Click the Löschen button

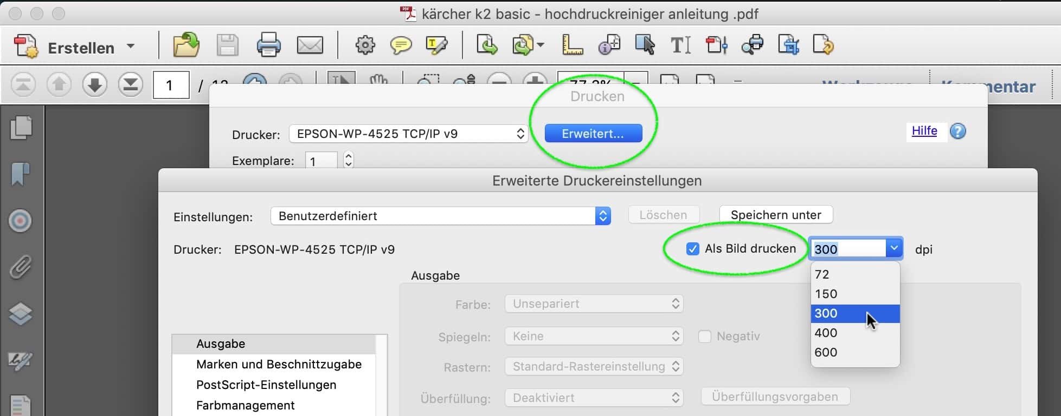click(x=664, y=215)
